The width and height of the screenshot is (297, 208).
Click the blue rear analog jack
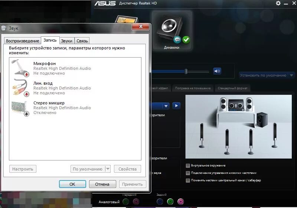pos(160,202)
